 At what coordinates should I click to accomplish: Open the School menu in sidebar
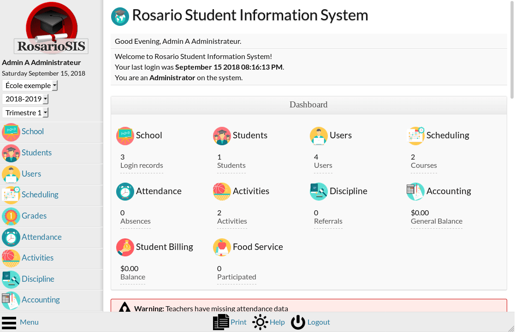[x=33, y=131]
